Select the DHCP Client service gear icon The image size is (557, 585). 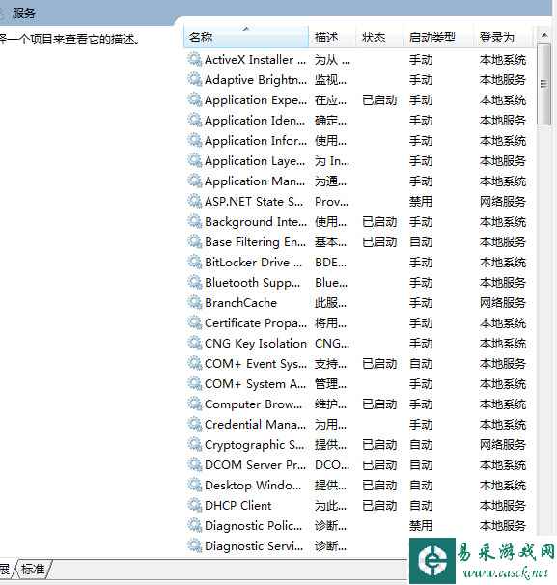[195, 505]
